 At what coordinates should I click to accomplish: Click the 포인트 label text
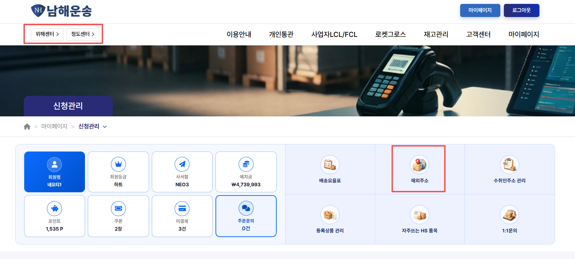(x=54, y=221)
